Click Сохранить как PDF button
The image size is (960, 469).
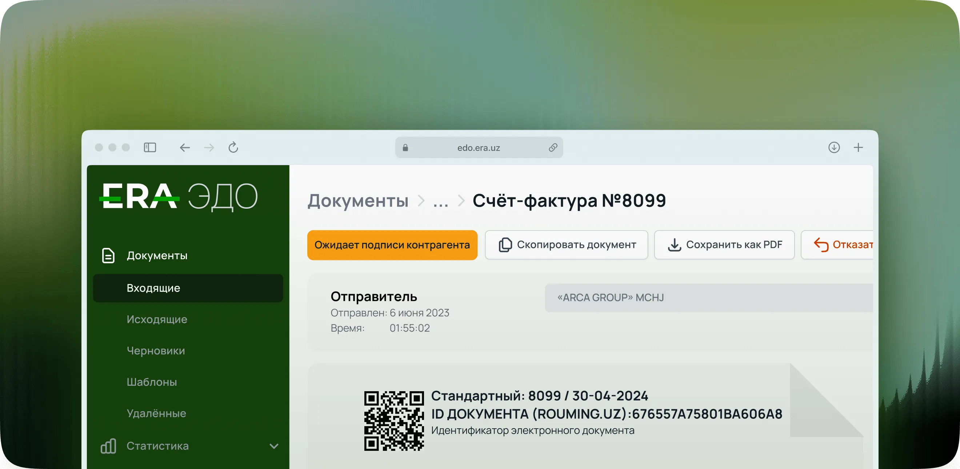pos(724,245)
